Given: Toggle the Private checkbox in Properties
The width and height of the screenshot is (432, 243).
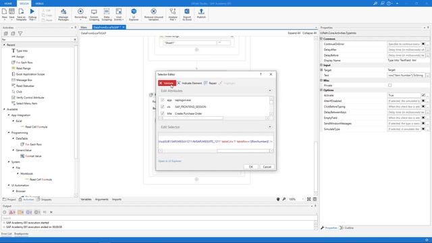Looking at the screenshot, I should click(390, 86).
